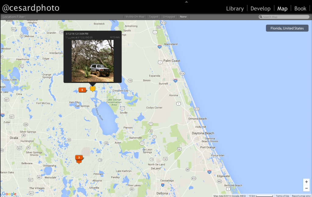Image resolution: width=312 pixels, height=197 pixels.
Task: Select the yellow highlighted photo pin
Action: click(x=93, y=88)
